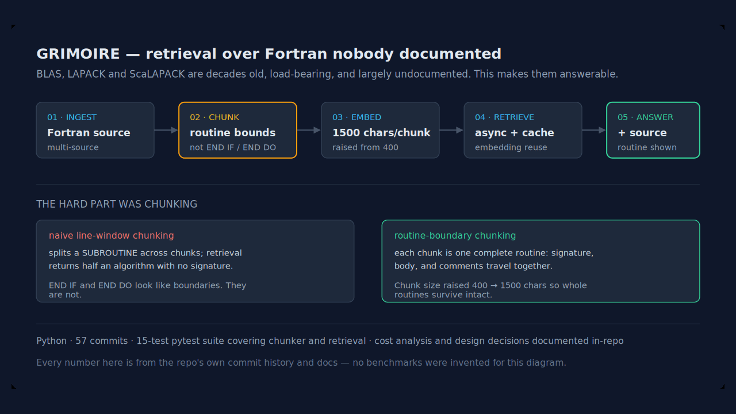Click the "05 · ANSWER" step label

[x=645, y=117]
